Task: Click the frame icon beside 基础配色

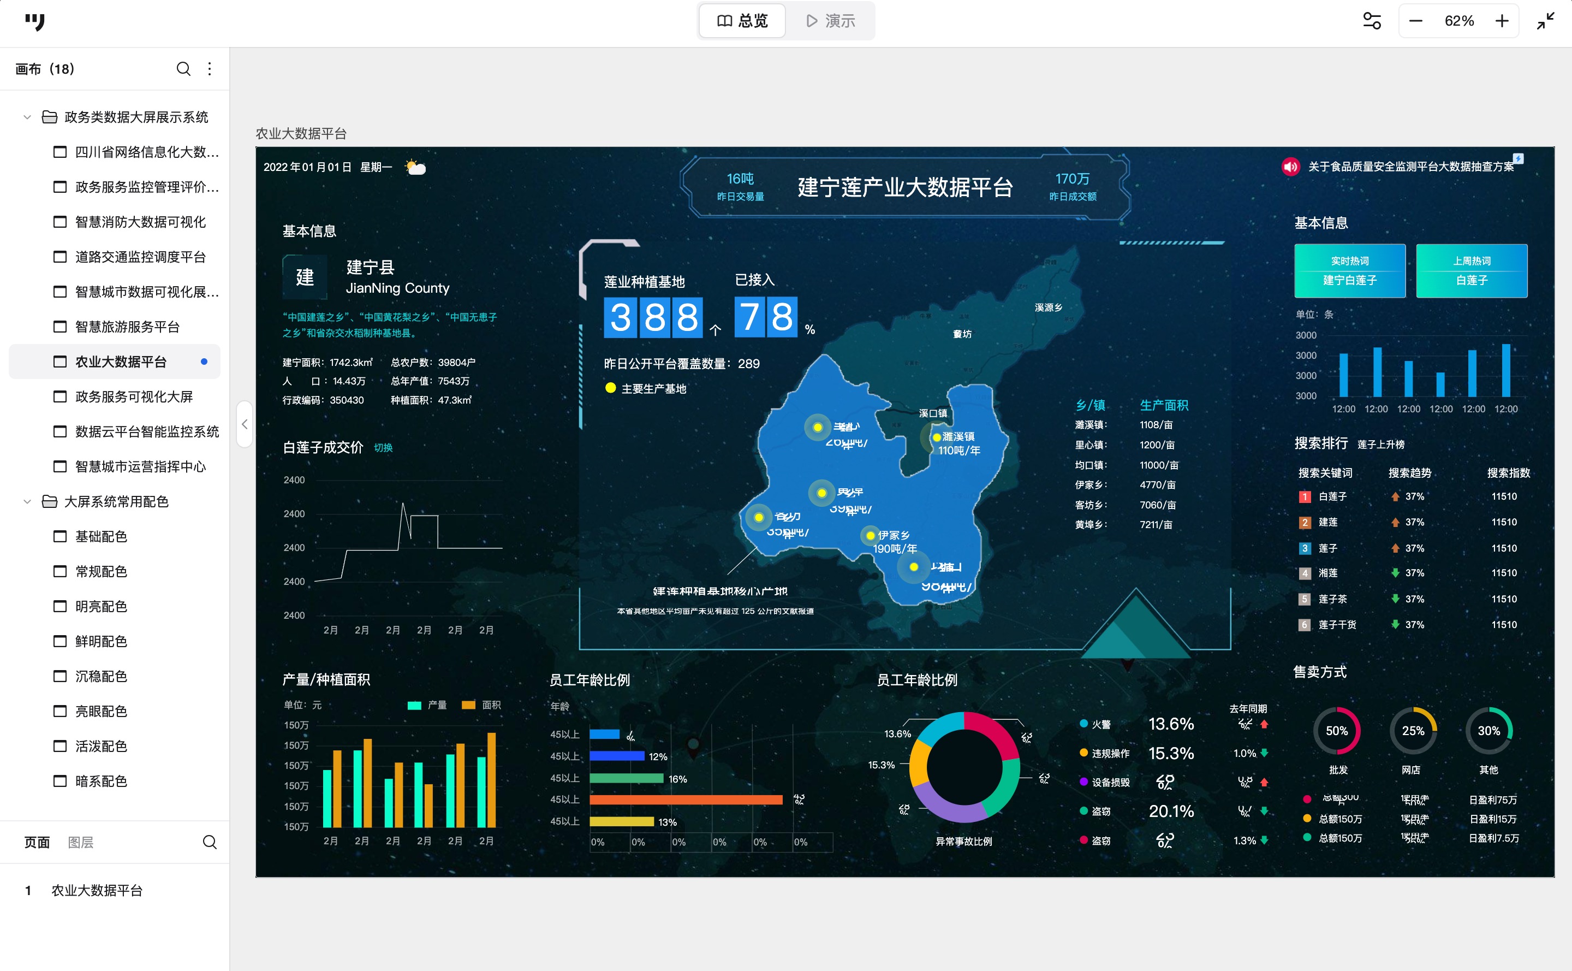Action: click(x=59, y=536)
